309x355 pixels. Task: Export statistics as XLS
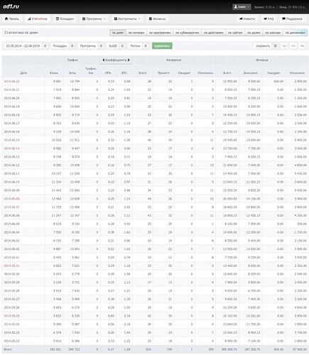[284, 46]
